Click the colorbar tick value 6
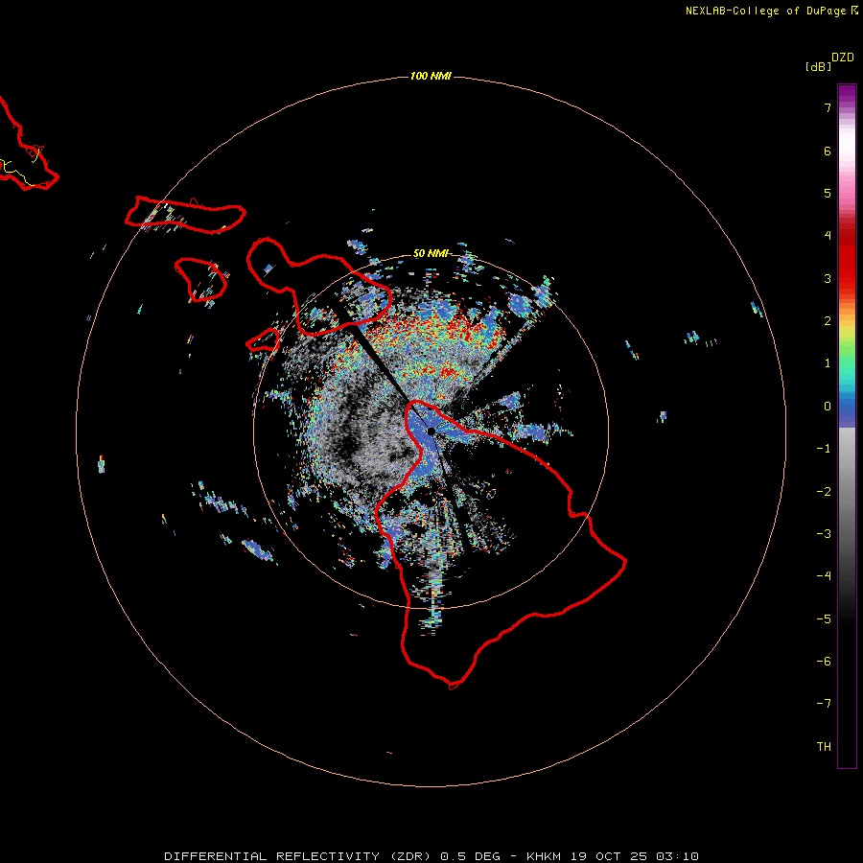863x863 pixels. click(828, 151)
